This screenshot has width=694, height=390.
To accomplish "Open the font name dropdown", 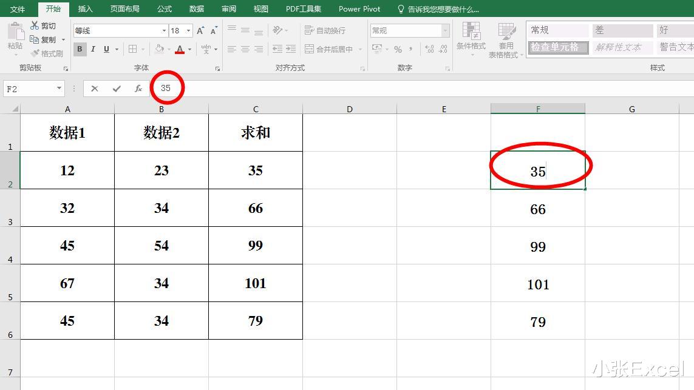I will click(163, 30).
